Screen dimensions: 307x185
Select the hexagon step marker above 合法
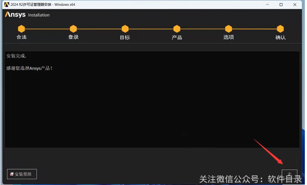point(22,29)
